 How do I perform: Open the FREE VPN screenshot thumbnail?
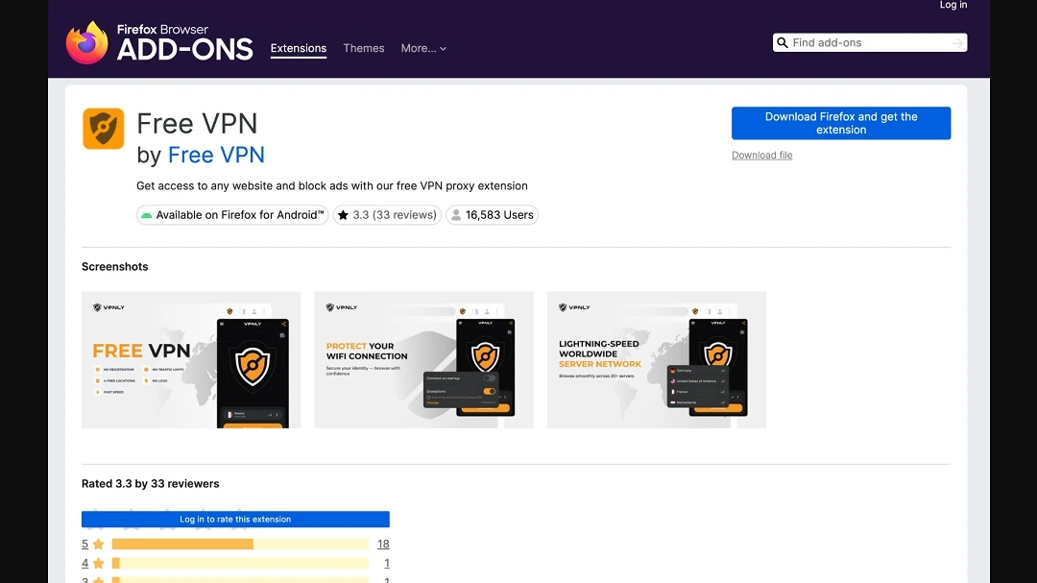pos(190,359)
